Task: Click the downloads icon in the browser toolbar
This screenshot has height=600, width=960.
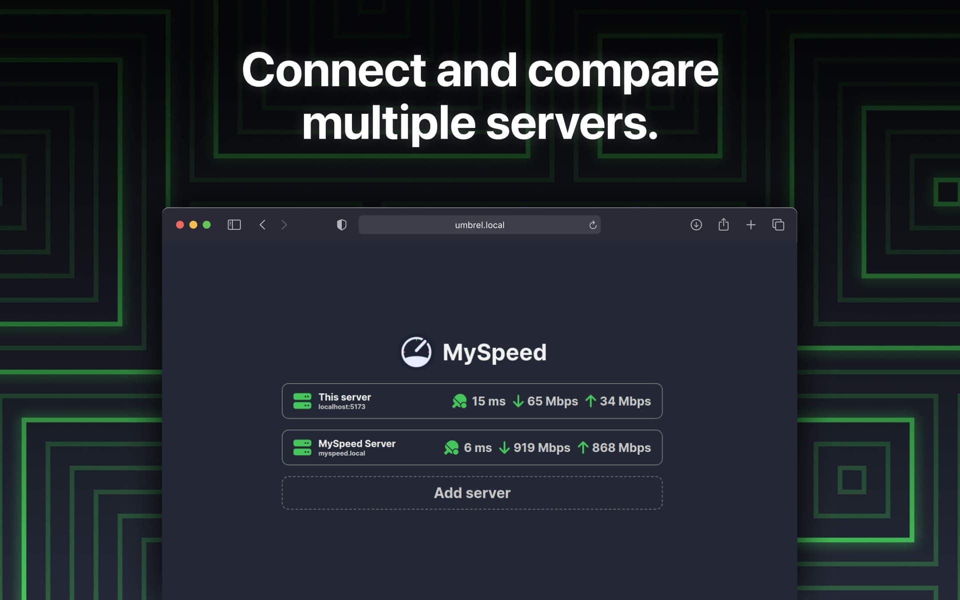Action: tap(695, 224)
